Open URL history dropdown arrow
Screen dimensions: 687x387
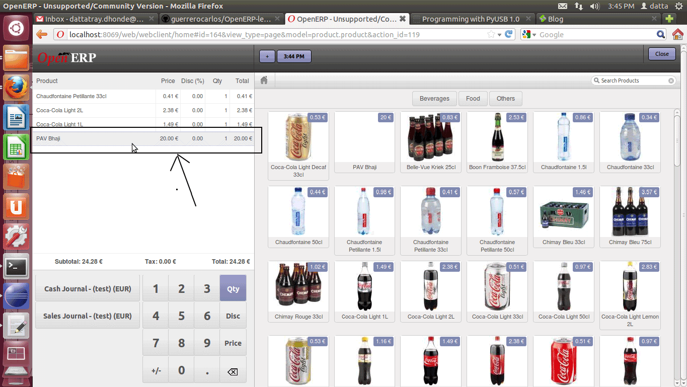pyautogui.click(x=499, y=35)
